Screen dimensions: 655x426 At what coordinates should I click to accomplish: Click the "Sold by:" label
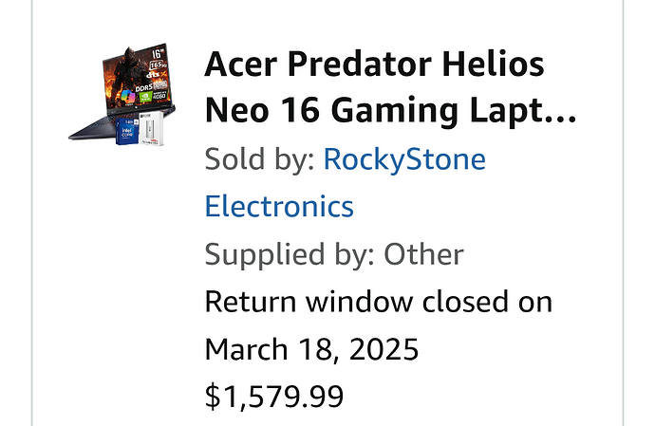(260, 158)
